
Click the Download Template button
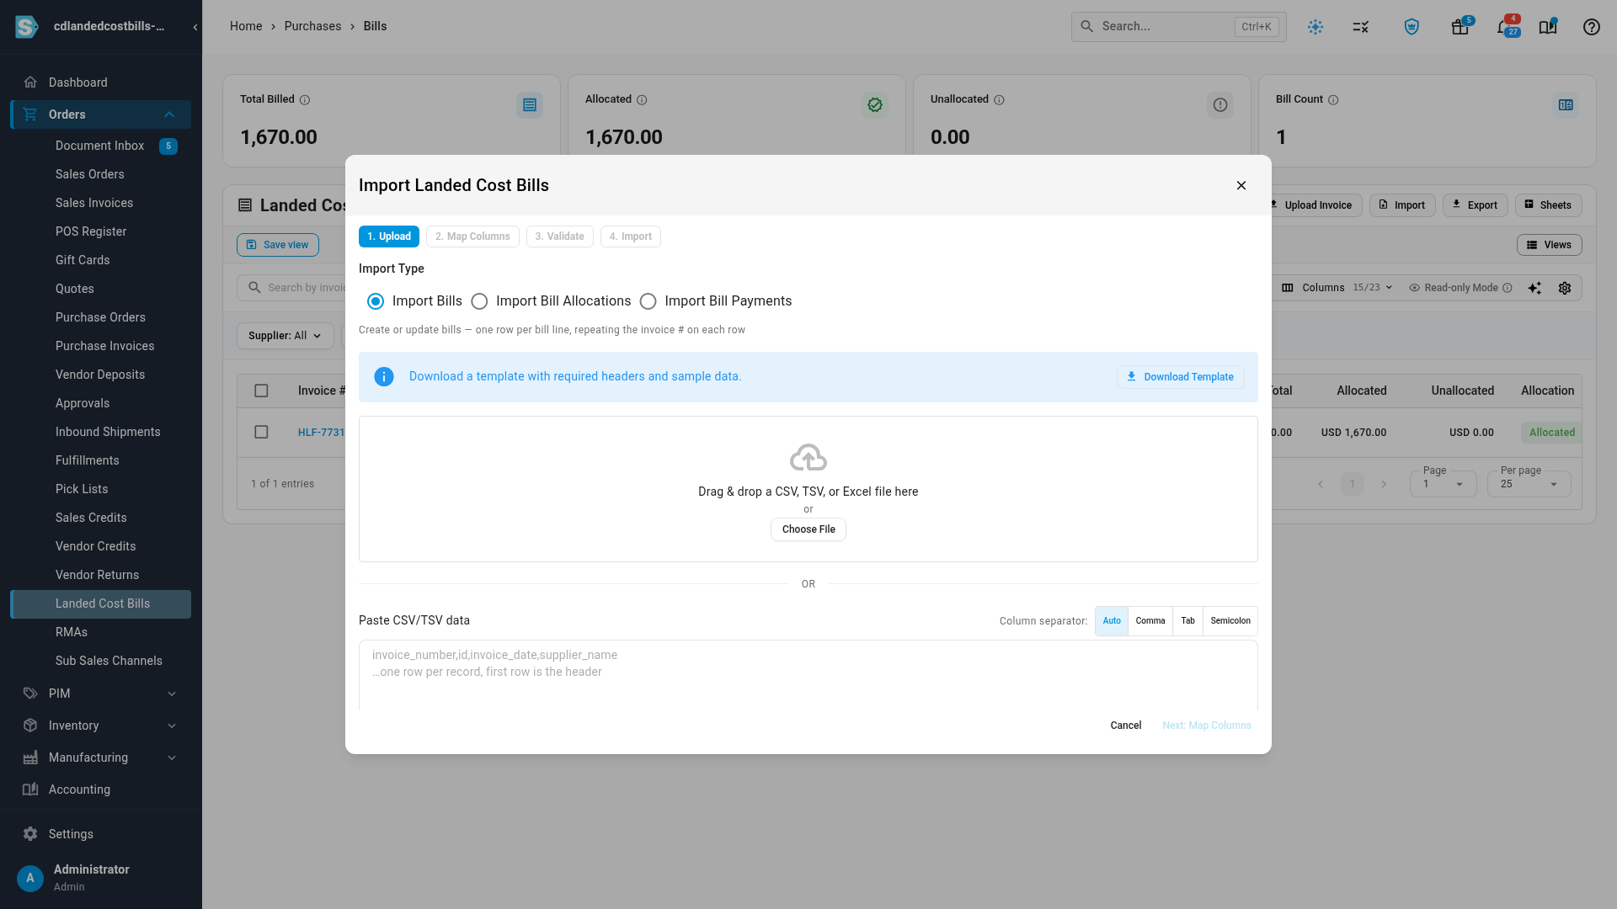[x=1180, y=377]
